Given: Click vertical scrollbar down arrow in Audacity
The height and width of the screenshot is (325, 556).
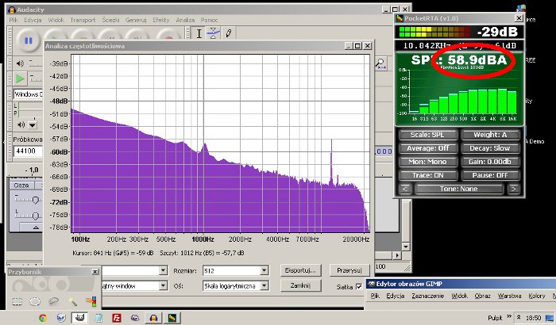Looking at the screenshot, I should click(406, 247).
